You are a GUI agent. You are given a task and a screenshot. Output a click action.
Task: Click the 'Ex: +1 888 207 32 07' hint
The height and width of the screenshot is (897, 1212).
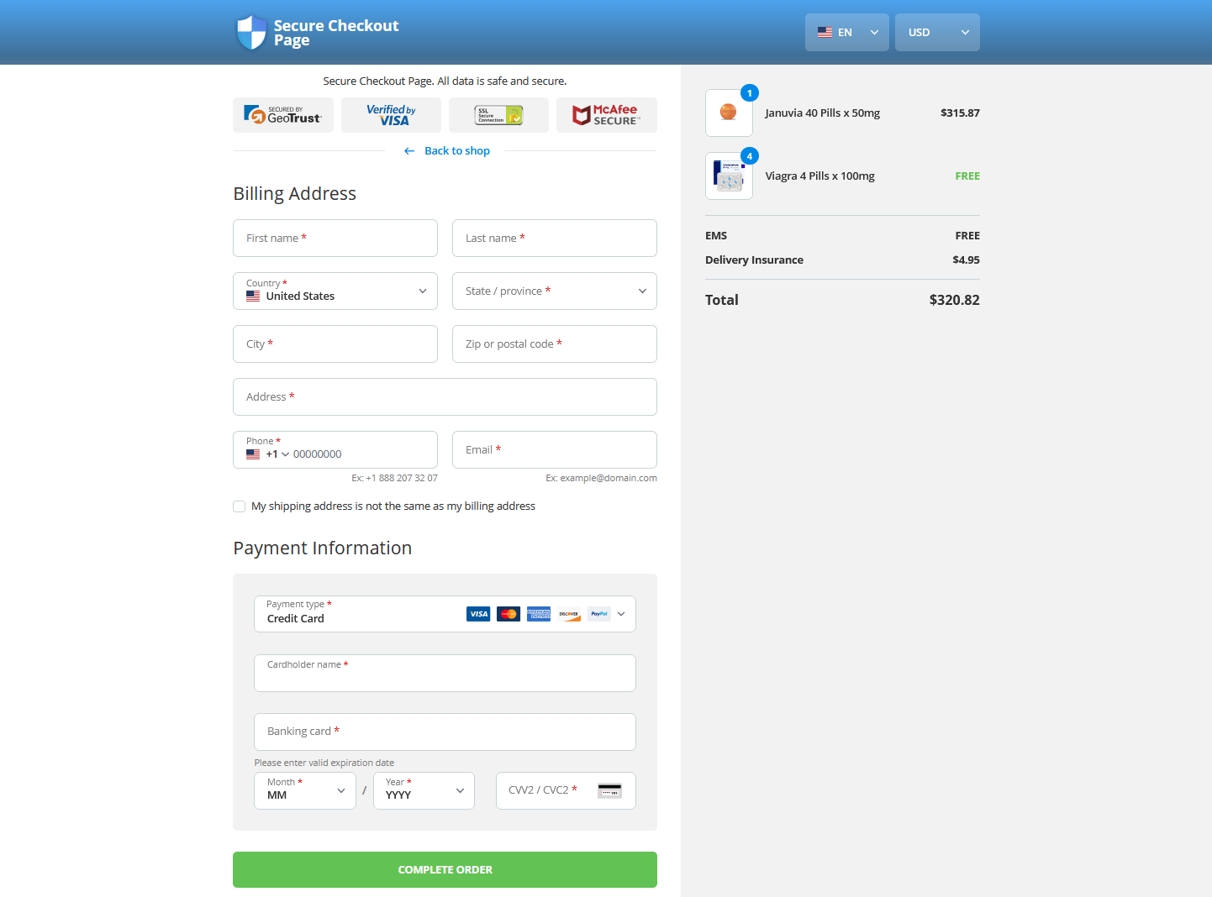pos(394,478)
